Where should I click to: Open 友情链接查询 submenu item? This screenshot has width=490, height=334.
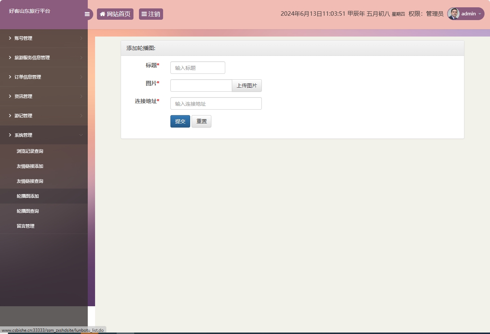30,181
